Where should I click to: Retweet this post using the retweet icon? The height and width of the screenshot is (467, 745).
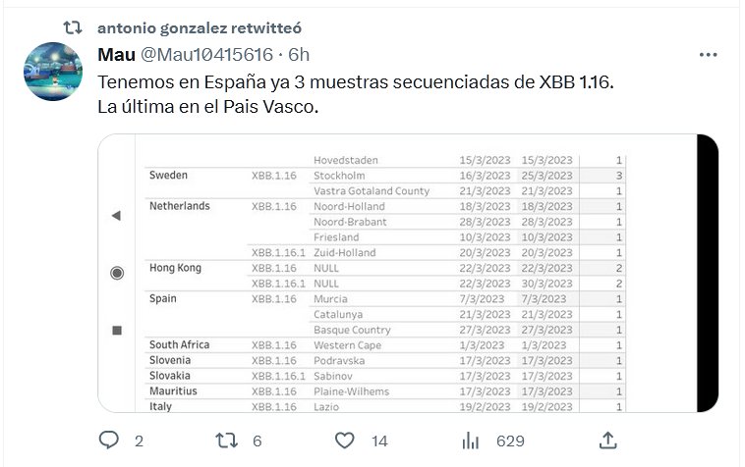click(227, 441)
